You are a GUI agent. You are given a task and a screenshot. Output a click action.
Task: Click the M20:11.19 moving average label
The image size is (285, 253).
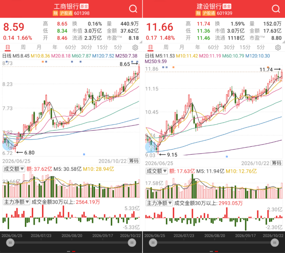tap(210, 56)
